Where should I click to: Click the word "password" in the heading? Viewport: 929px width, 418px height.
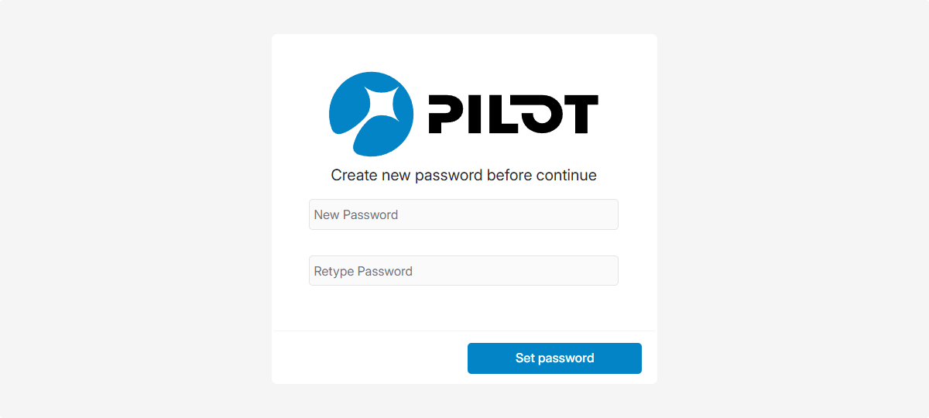click(x=448, y=176)
